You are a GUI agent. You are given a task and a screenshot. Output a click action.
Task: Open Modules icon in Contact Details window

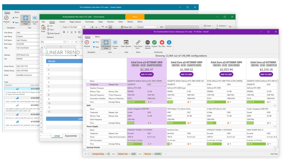6,18
